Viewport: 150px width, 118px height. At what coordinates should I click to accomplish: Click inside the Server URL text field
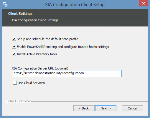67,74
